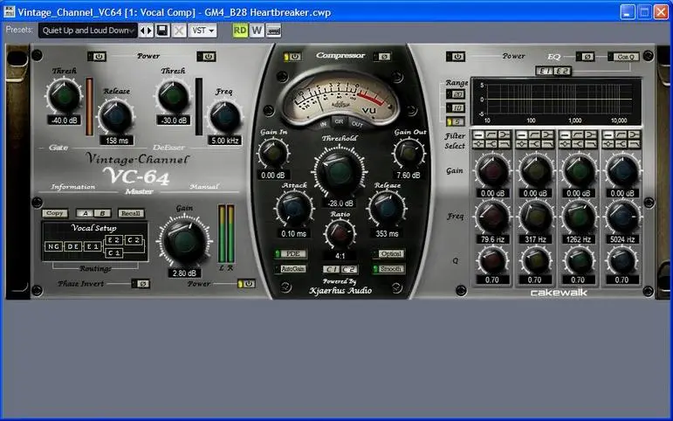Click the compressor Ratio knob
This screenshot has width=673, height=421.
click(x=340, y=233)
